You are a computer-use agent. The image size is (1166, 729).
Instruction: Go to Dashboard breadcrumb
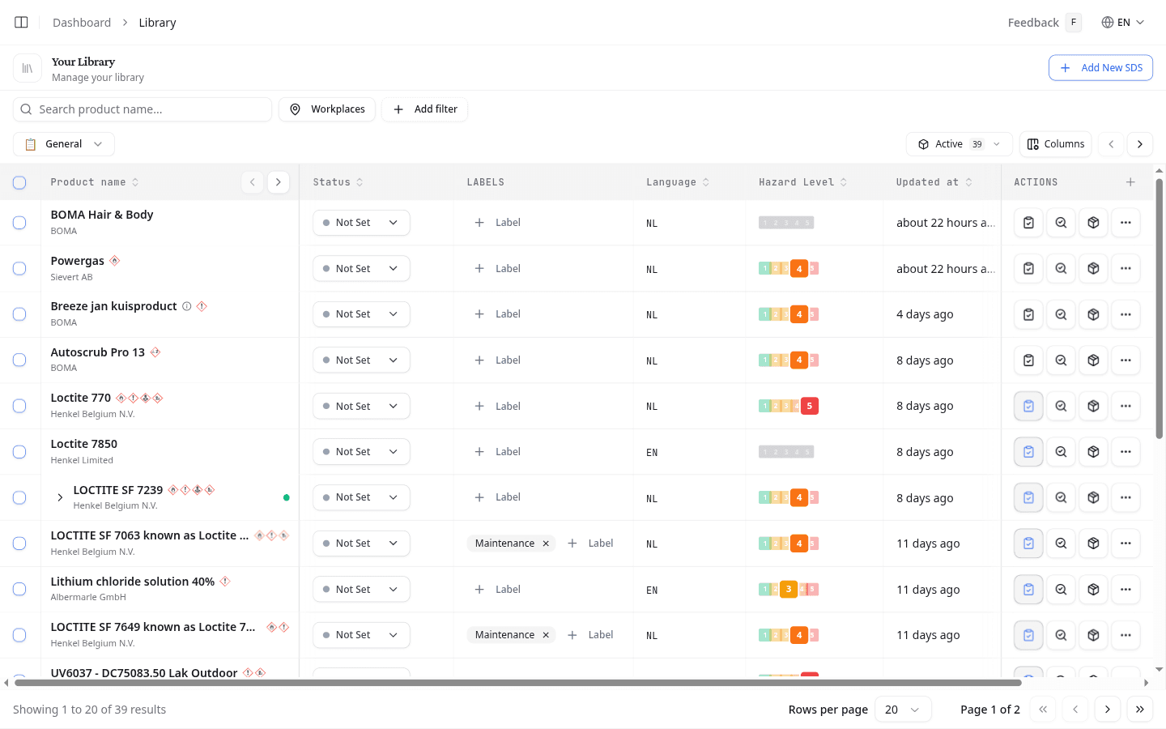pyautogui.click(x=82, y=23)
